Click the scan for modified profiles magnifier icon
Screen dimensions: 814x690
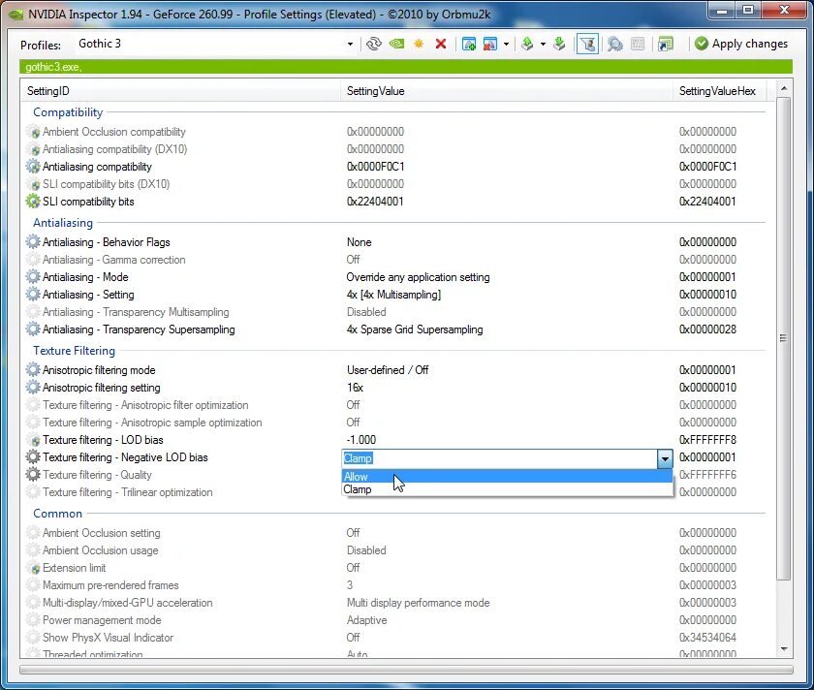(x=615, y=45)
